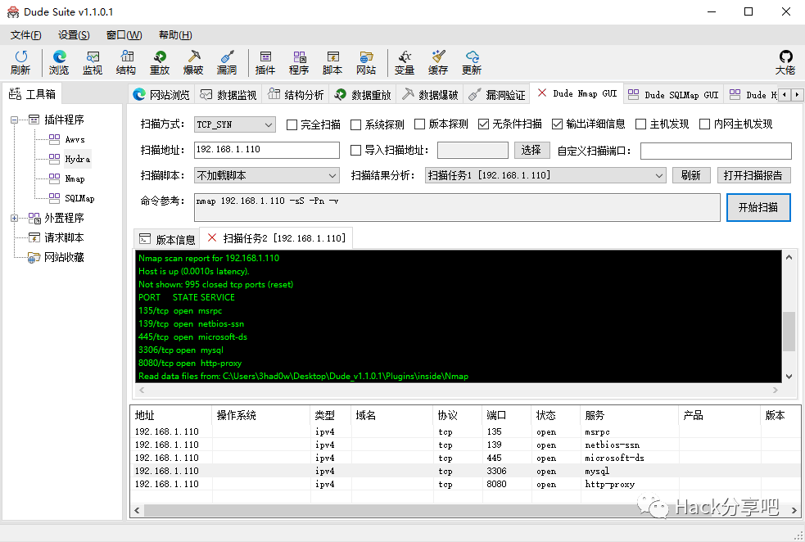Enable the 内网主机发现 checkbox
This screenshot has width=805, height=542.
pyautogui.click(x=705, y=124)
